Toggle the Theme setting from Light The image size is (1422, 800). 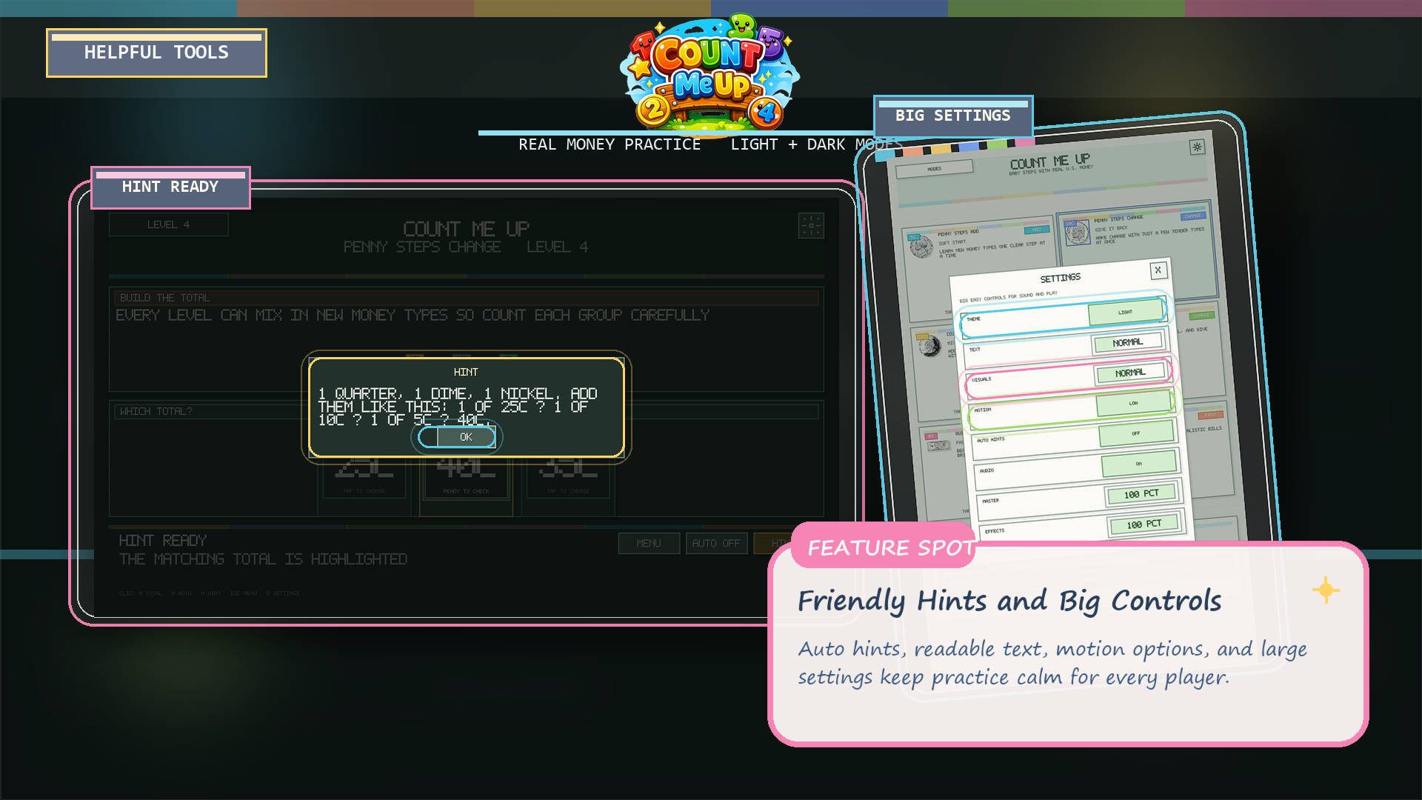pos(1125,313)
